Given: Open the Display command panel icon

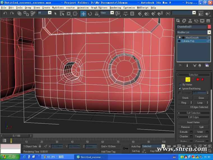Looking at the screenshot, I should click(x=202, y=21).
